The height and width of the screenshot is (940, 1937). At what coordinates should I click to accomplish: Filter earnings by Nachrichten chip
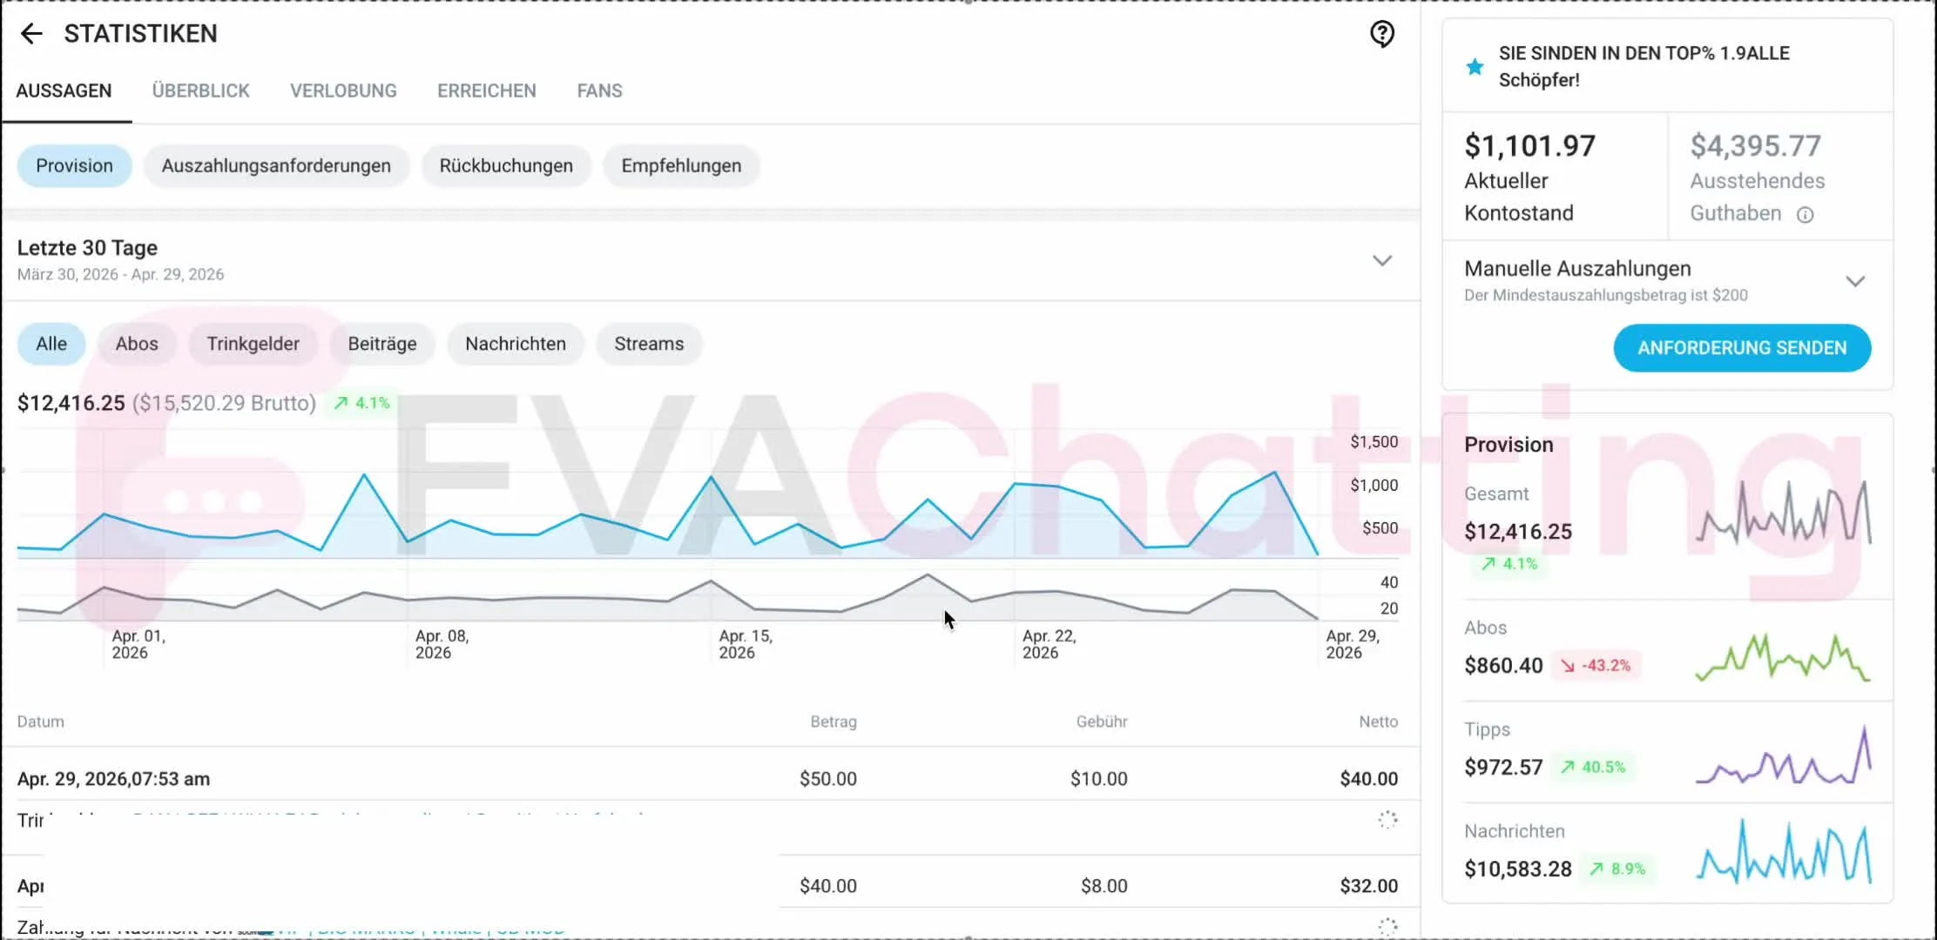[516, 344]
